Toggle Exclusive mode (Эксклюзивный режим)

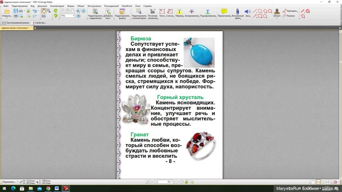pos(17,22)
